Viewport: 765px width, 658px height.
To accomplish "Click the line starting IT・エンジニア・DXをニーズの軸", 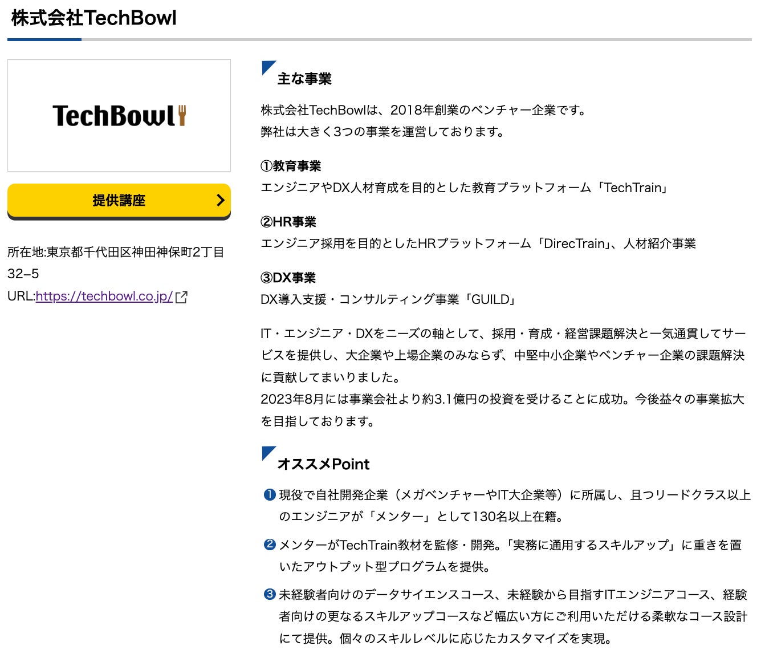I will 503,334.
